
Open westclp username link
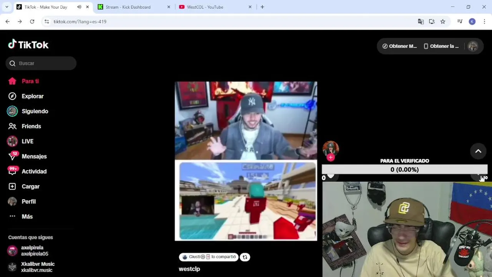189,269
